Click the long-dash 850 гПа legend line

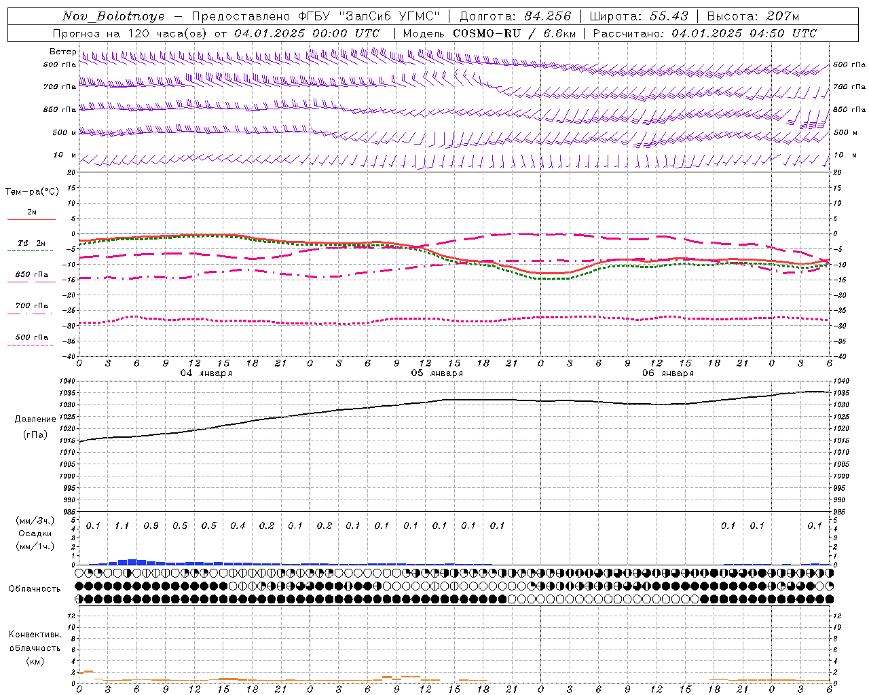[x=32, y=282]
